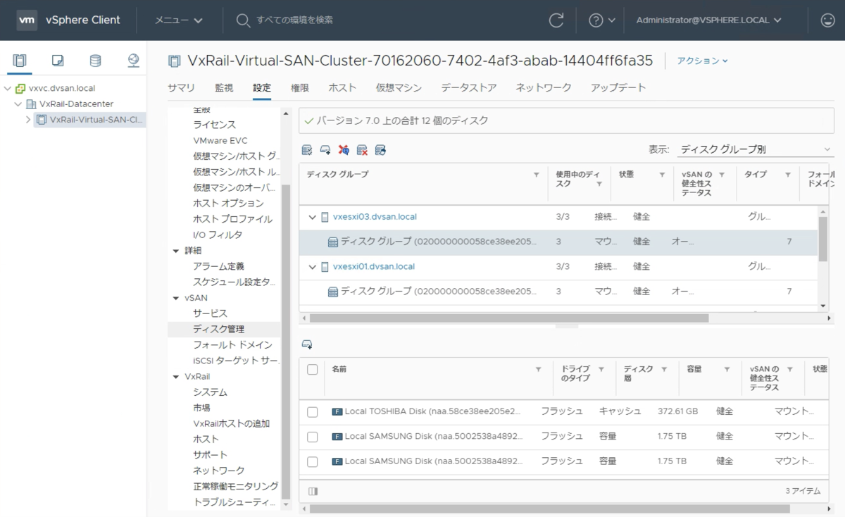The image size is (845, 517).
Task: Click the refresh icon in top bar
Action: (556, 20)
